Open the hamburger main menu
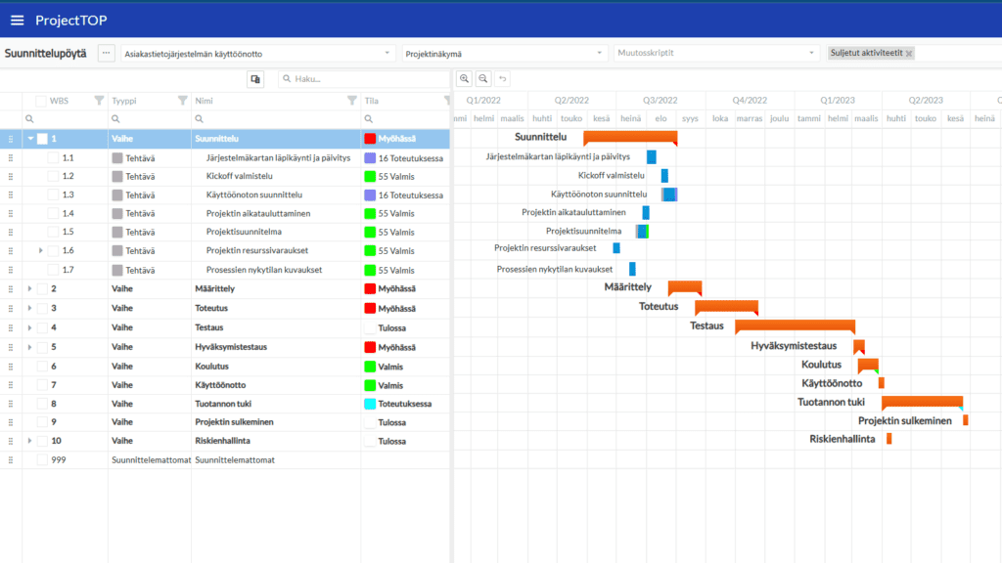The image size is (1002, 563). click(x=18, y=21)
